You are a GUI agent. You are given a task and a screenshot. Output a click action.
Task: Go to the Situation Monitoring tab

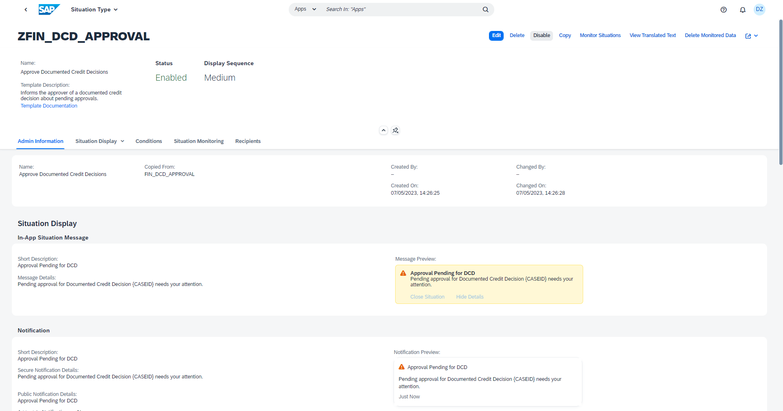tap(199, 141)
